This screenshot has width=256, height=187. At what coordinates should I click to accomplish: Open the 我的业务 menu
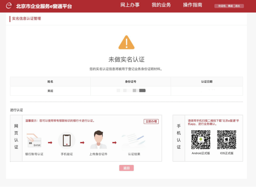[161, 5]
